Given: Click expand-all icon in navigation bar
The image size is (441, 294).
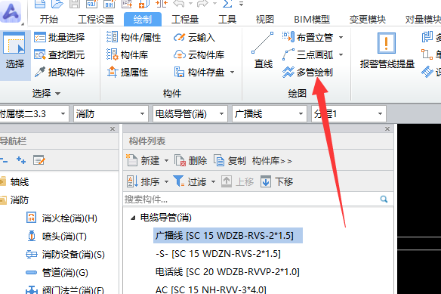Looking at the screenshot, I should tap(21, 160).
